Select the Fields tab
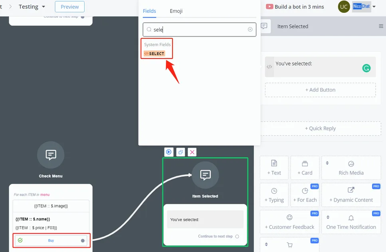This screenshot has width=386, height=252. 149,11
